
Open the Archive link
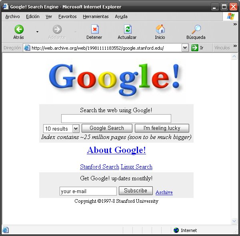click(164, 192)
